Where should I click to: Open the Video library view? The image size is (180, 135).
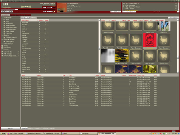(x=7, y=21)
